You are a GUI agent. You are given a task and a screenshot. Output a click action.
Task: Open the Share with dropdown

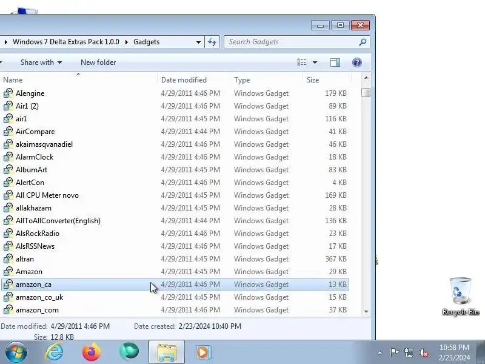tap(41, 62)
